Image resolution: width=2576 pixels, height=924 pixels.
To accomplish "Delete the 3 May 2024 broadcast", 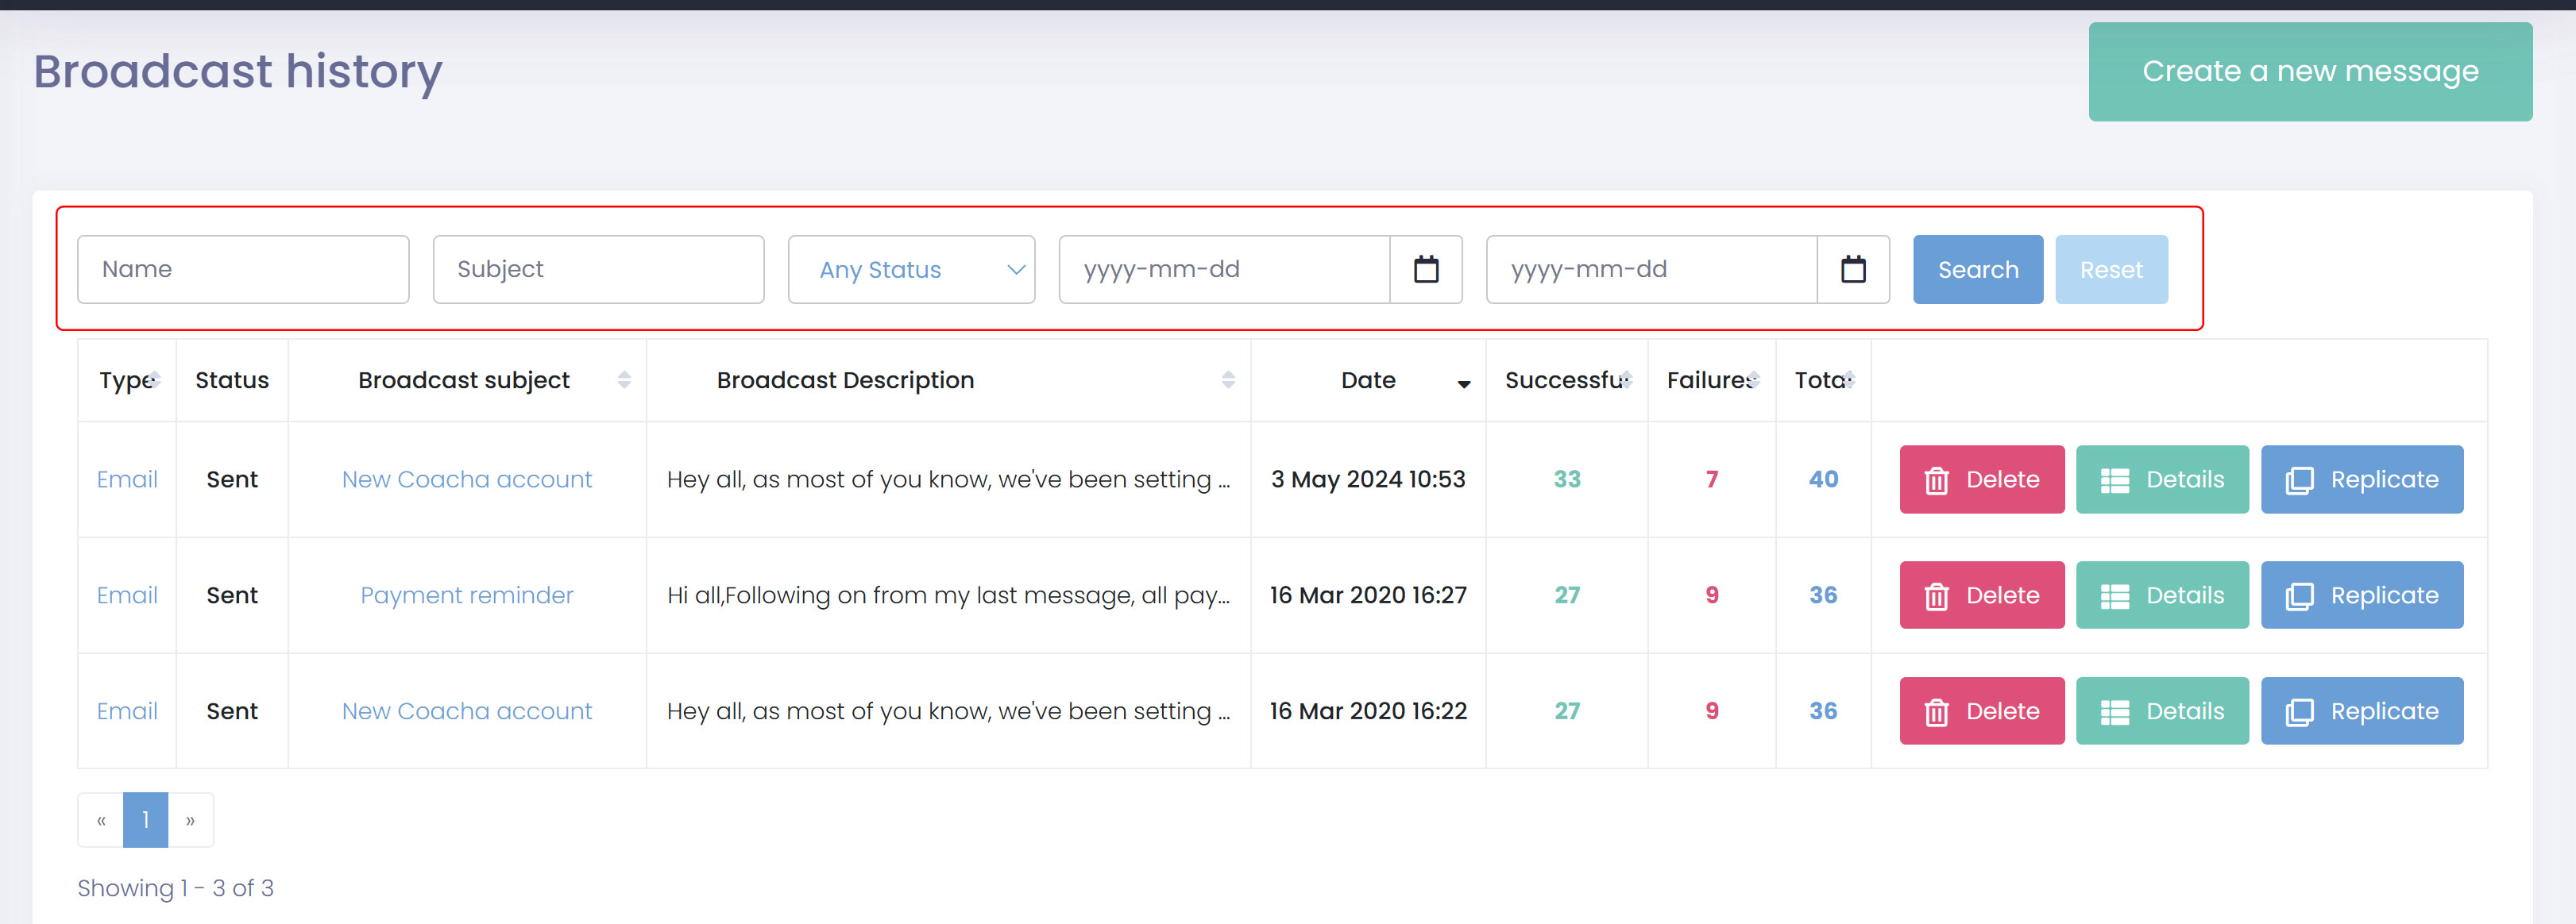I will tap(1981, 479).
